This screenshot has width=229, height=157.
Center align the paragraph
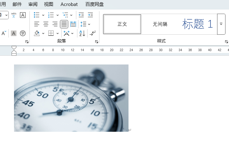tap(46, 24)
